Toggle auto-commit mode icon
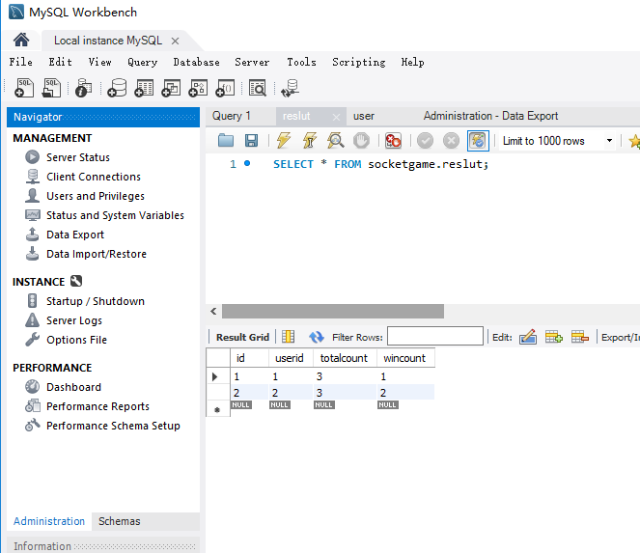The width and height of the screenshot is (640, 553). click(478, 140)
